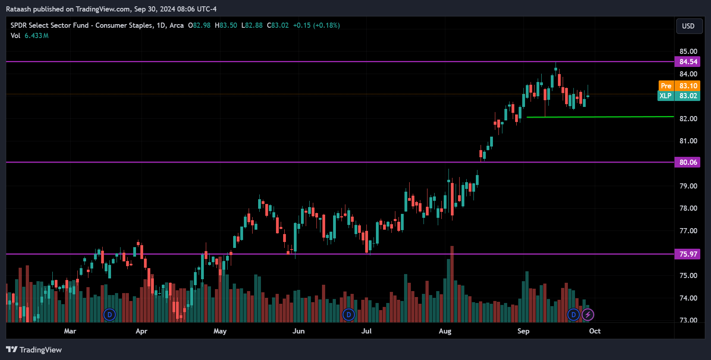711x360 pixels.
Task: Click the 77.00 price axis label
Action: (688, 231)
